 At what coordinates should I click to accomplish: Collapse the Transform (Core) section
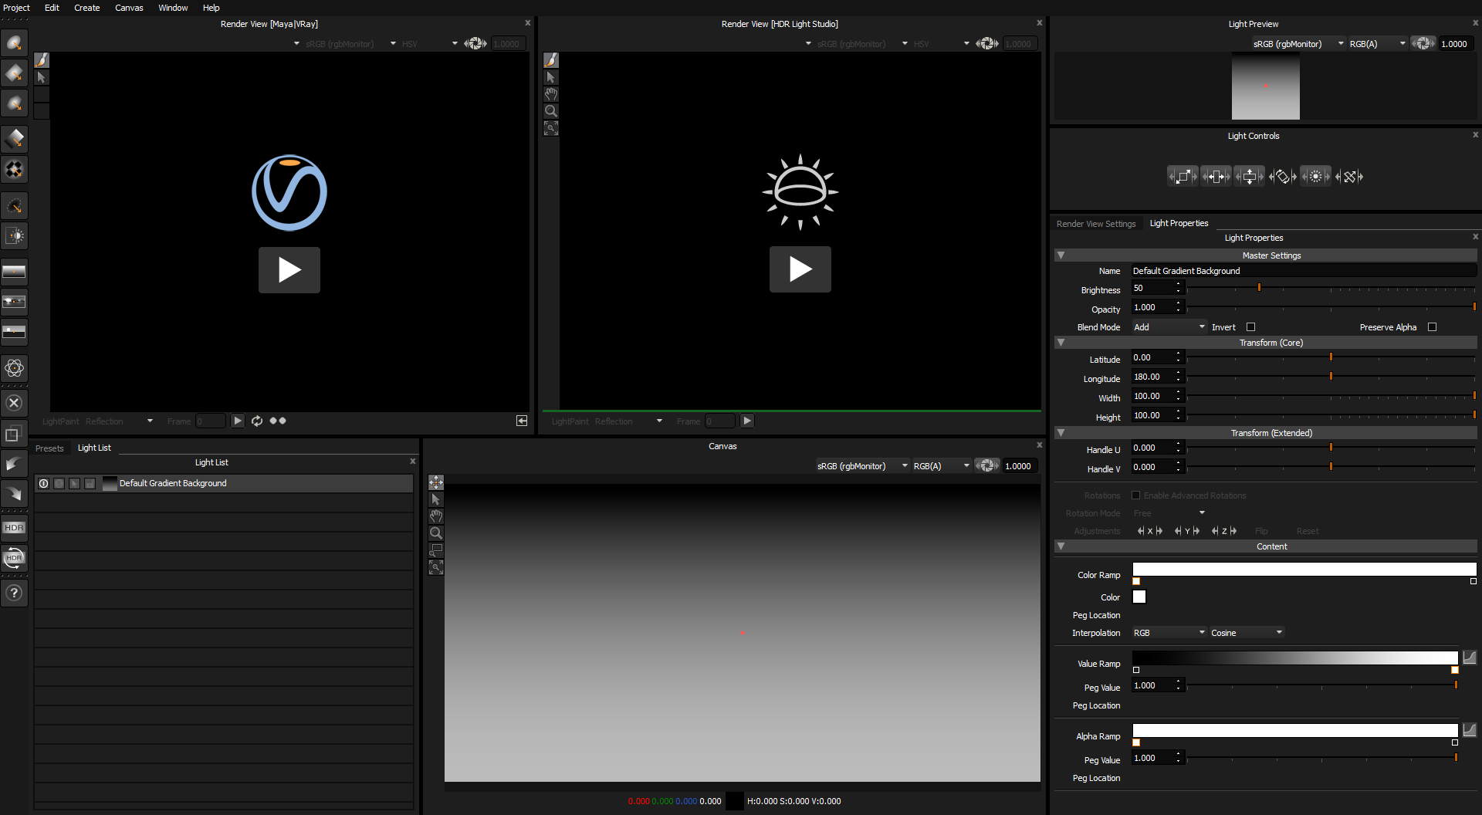coord(1061,343)
